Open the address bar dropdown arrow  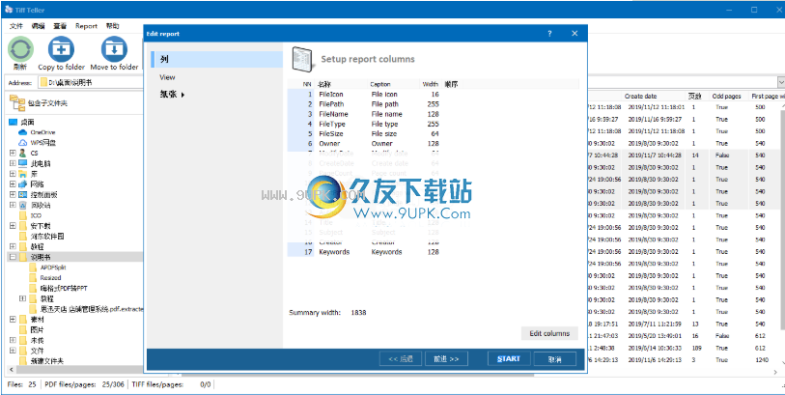tap(780, 82)
